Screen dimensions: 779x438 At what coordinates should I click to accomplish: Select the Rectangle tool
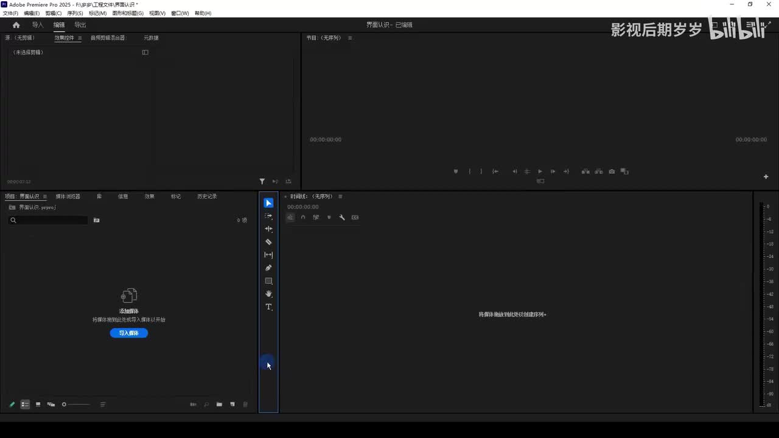click(268, 281)
